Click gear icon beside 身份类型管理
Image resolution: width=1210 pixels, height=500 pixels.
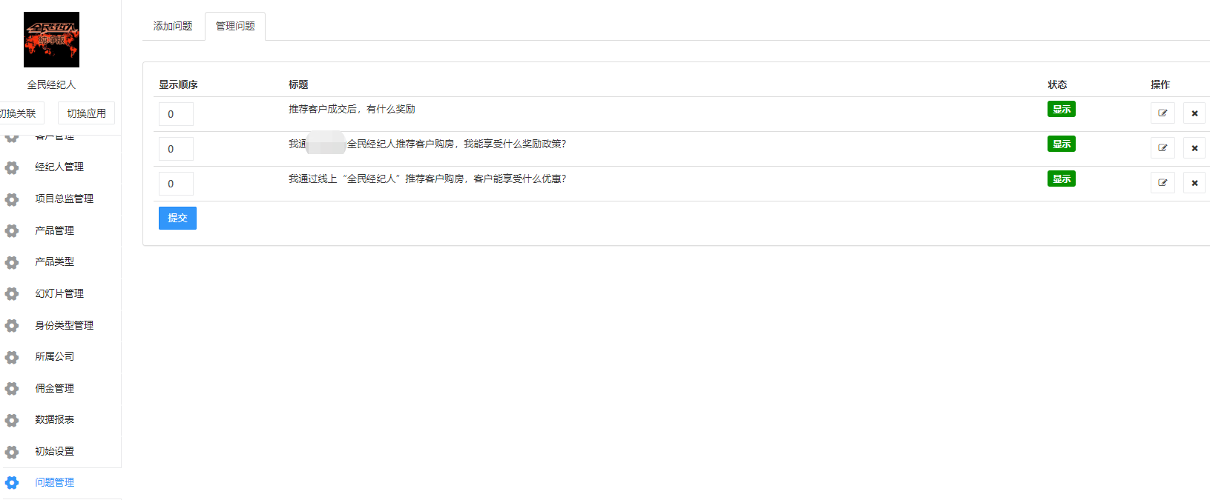tap(12, 326)
